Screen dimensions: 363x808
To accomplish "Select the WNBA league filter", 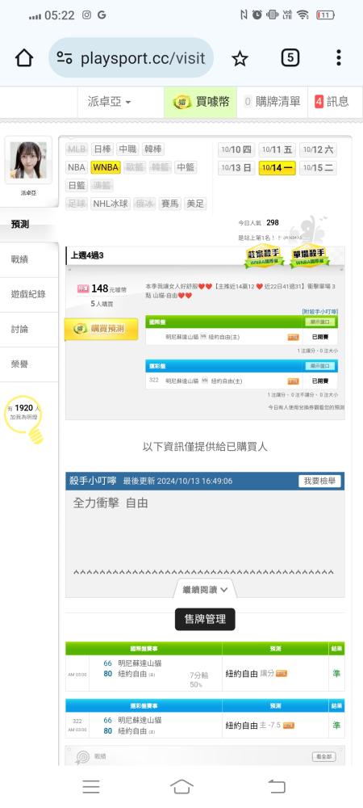I will (x=106, y=167).
